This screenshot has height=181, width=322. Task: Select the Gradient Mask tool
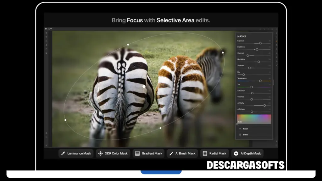coord(148,153)
